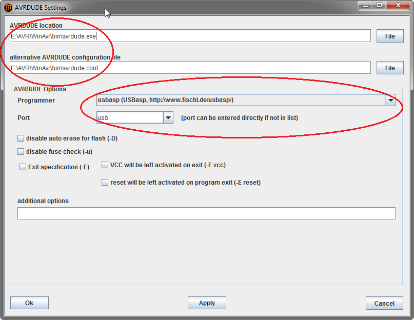414x320 pixels.
Task: Confirm settings with Ok button
Action: pos(29,303)
